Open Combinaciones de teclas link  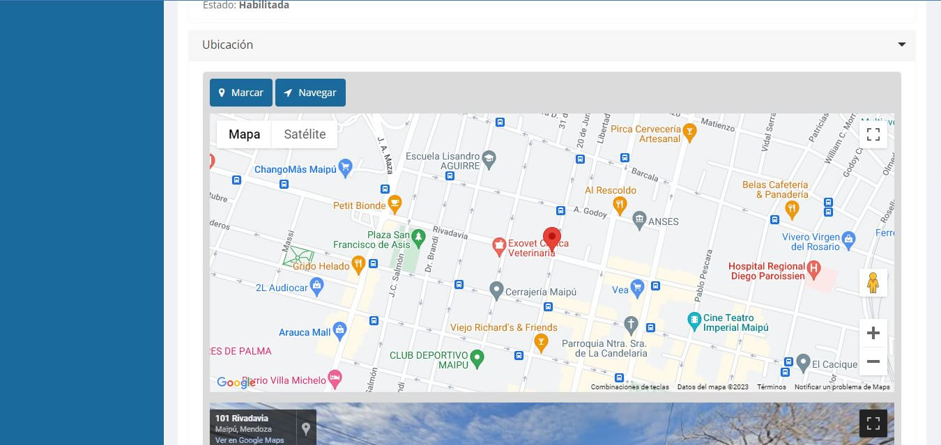(630, 387)
